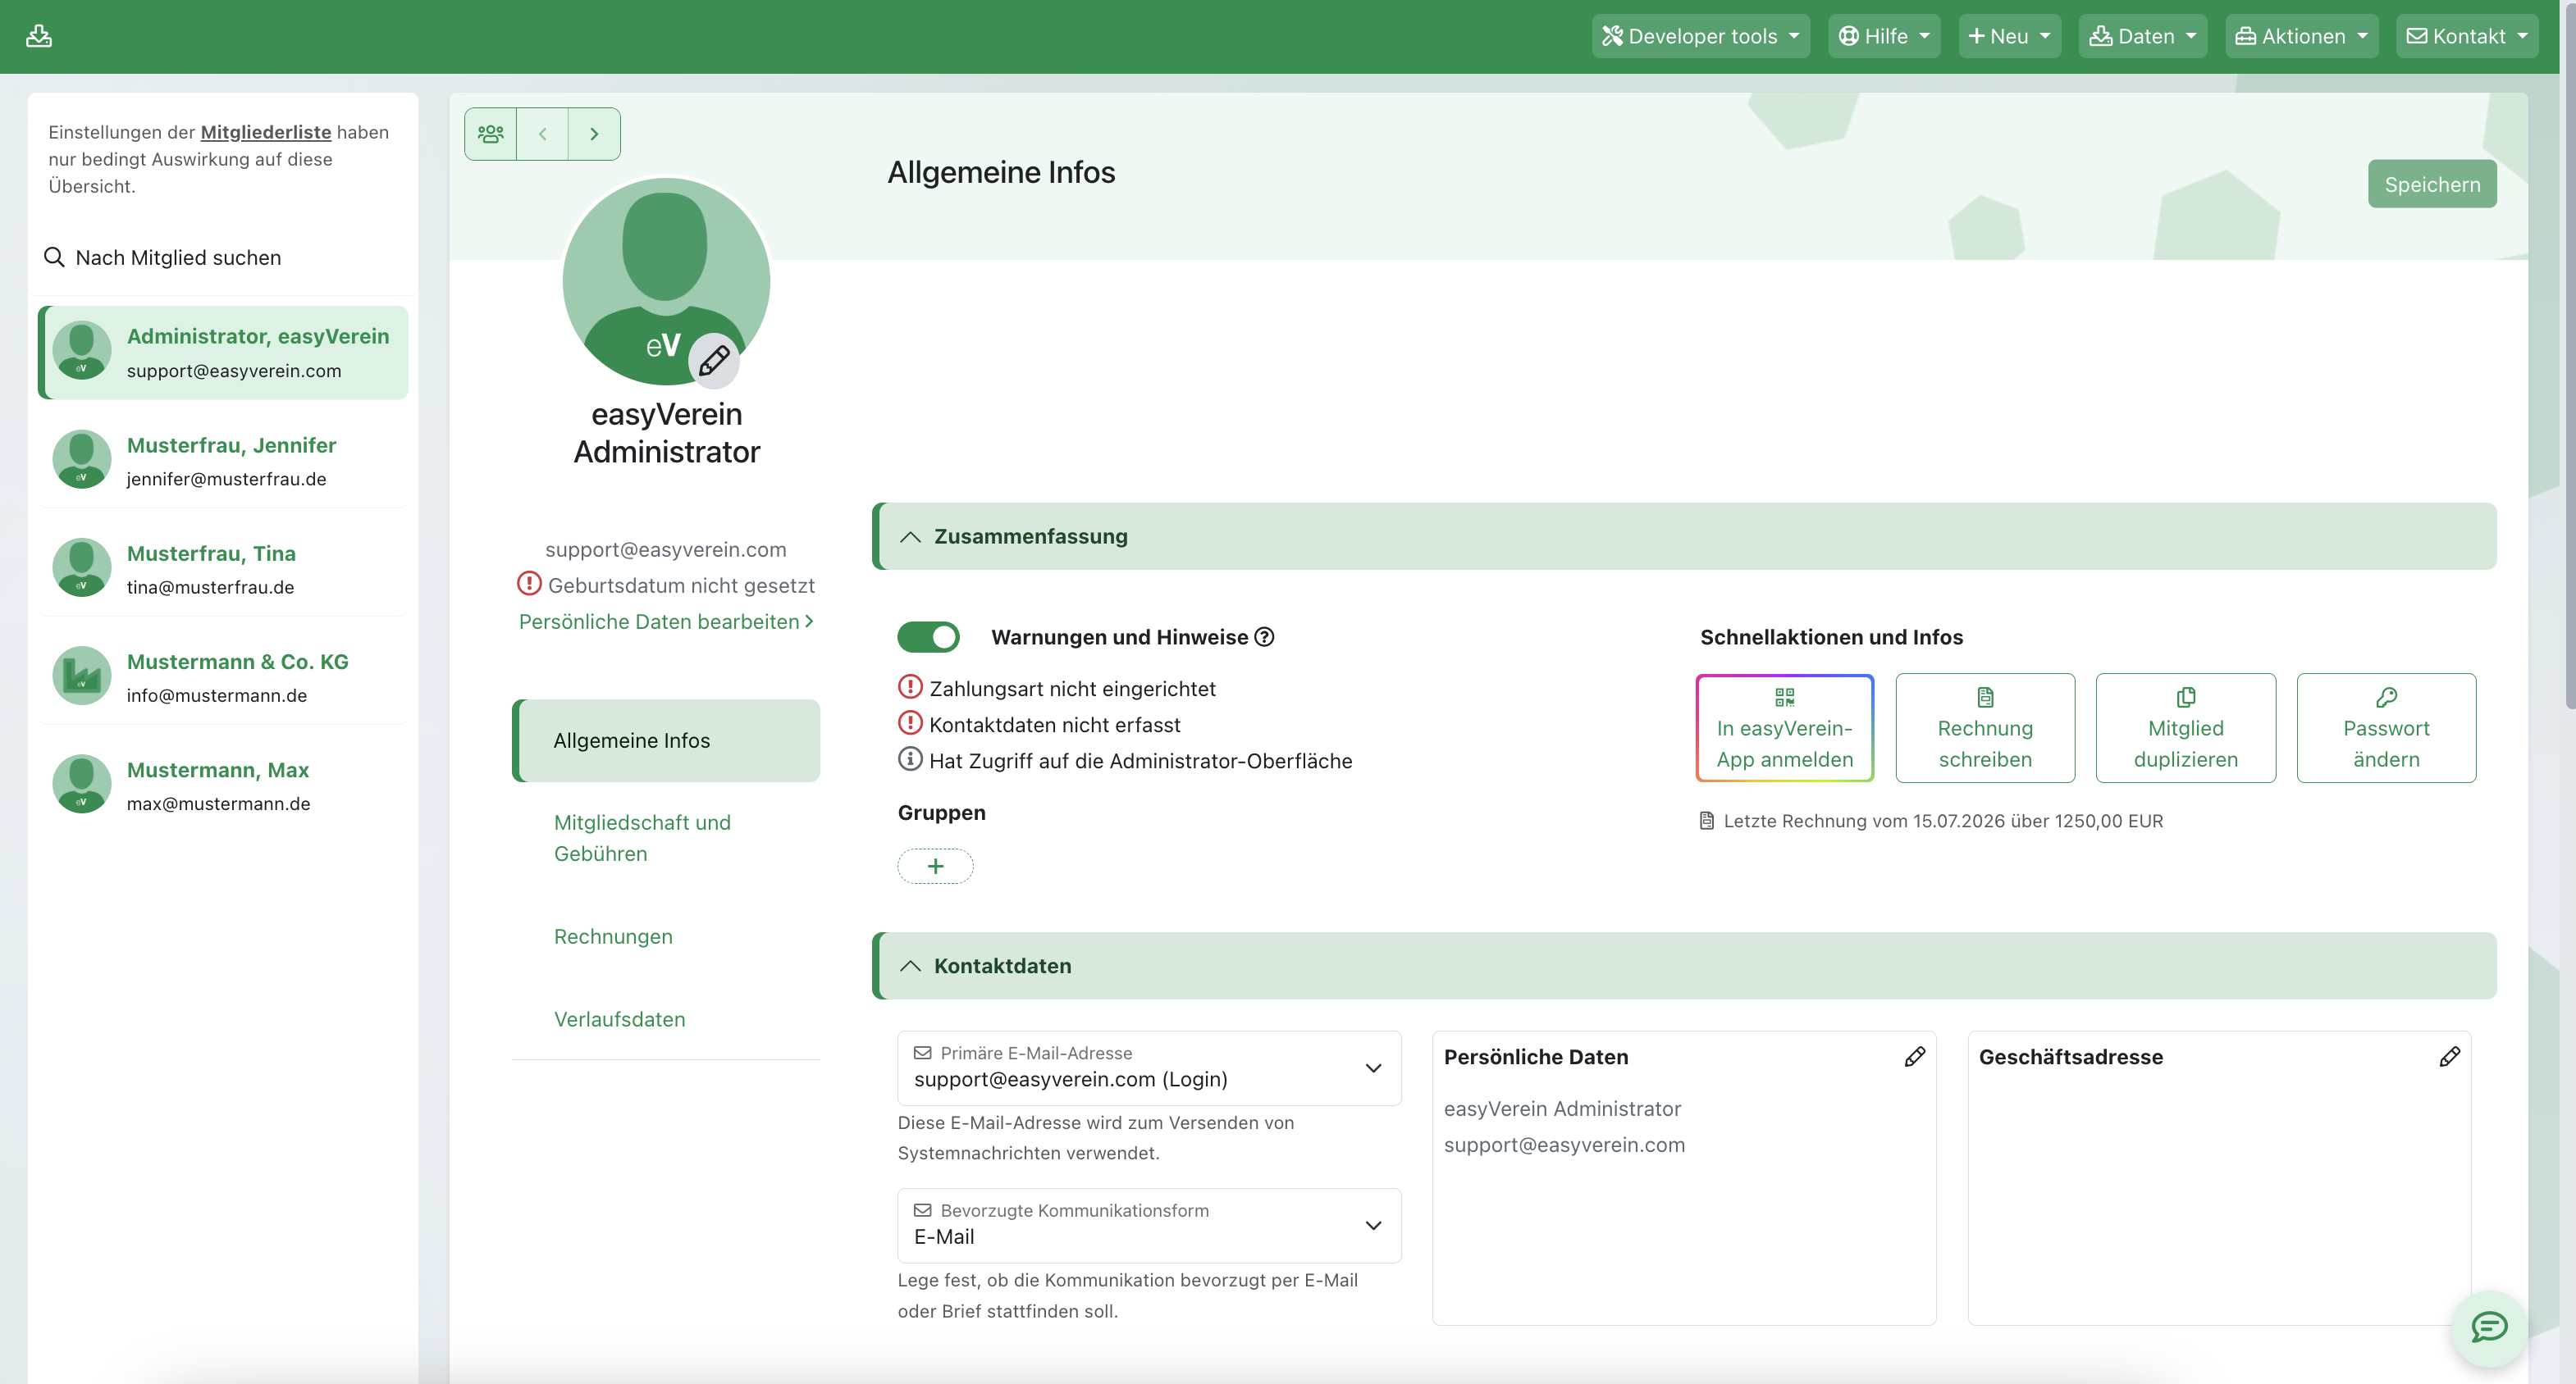This screenshot has width=2576, height=1384.
Task: Click help icon beside Warnungen und Hinweise
Action: (x=1264, y=636)
